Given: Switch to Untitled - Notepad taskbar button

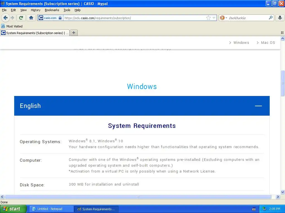Looking at the screenshot, I should pos(51,209).
